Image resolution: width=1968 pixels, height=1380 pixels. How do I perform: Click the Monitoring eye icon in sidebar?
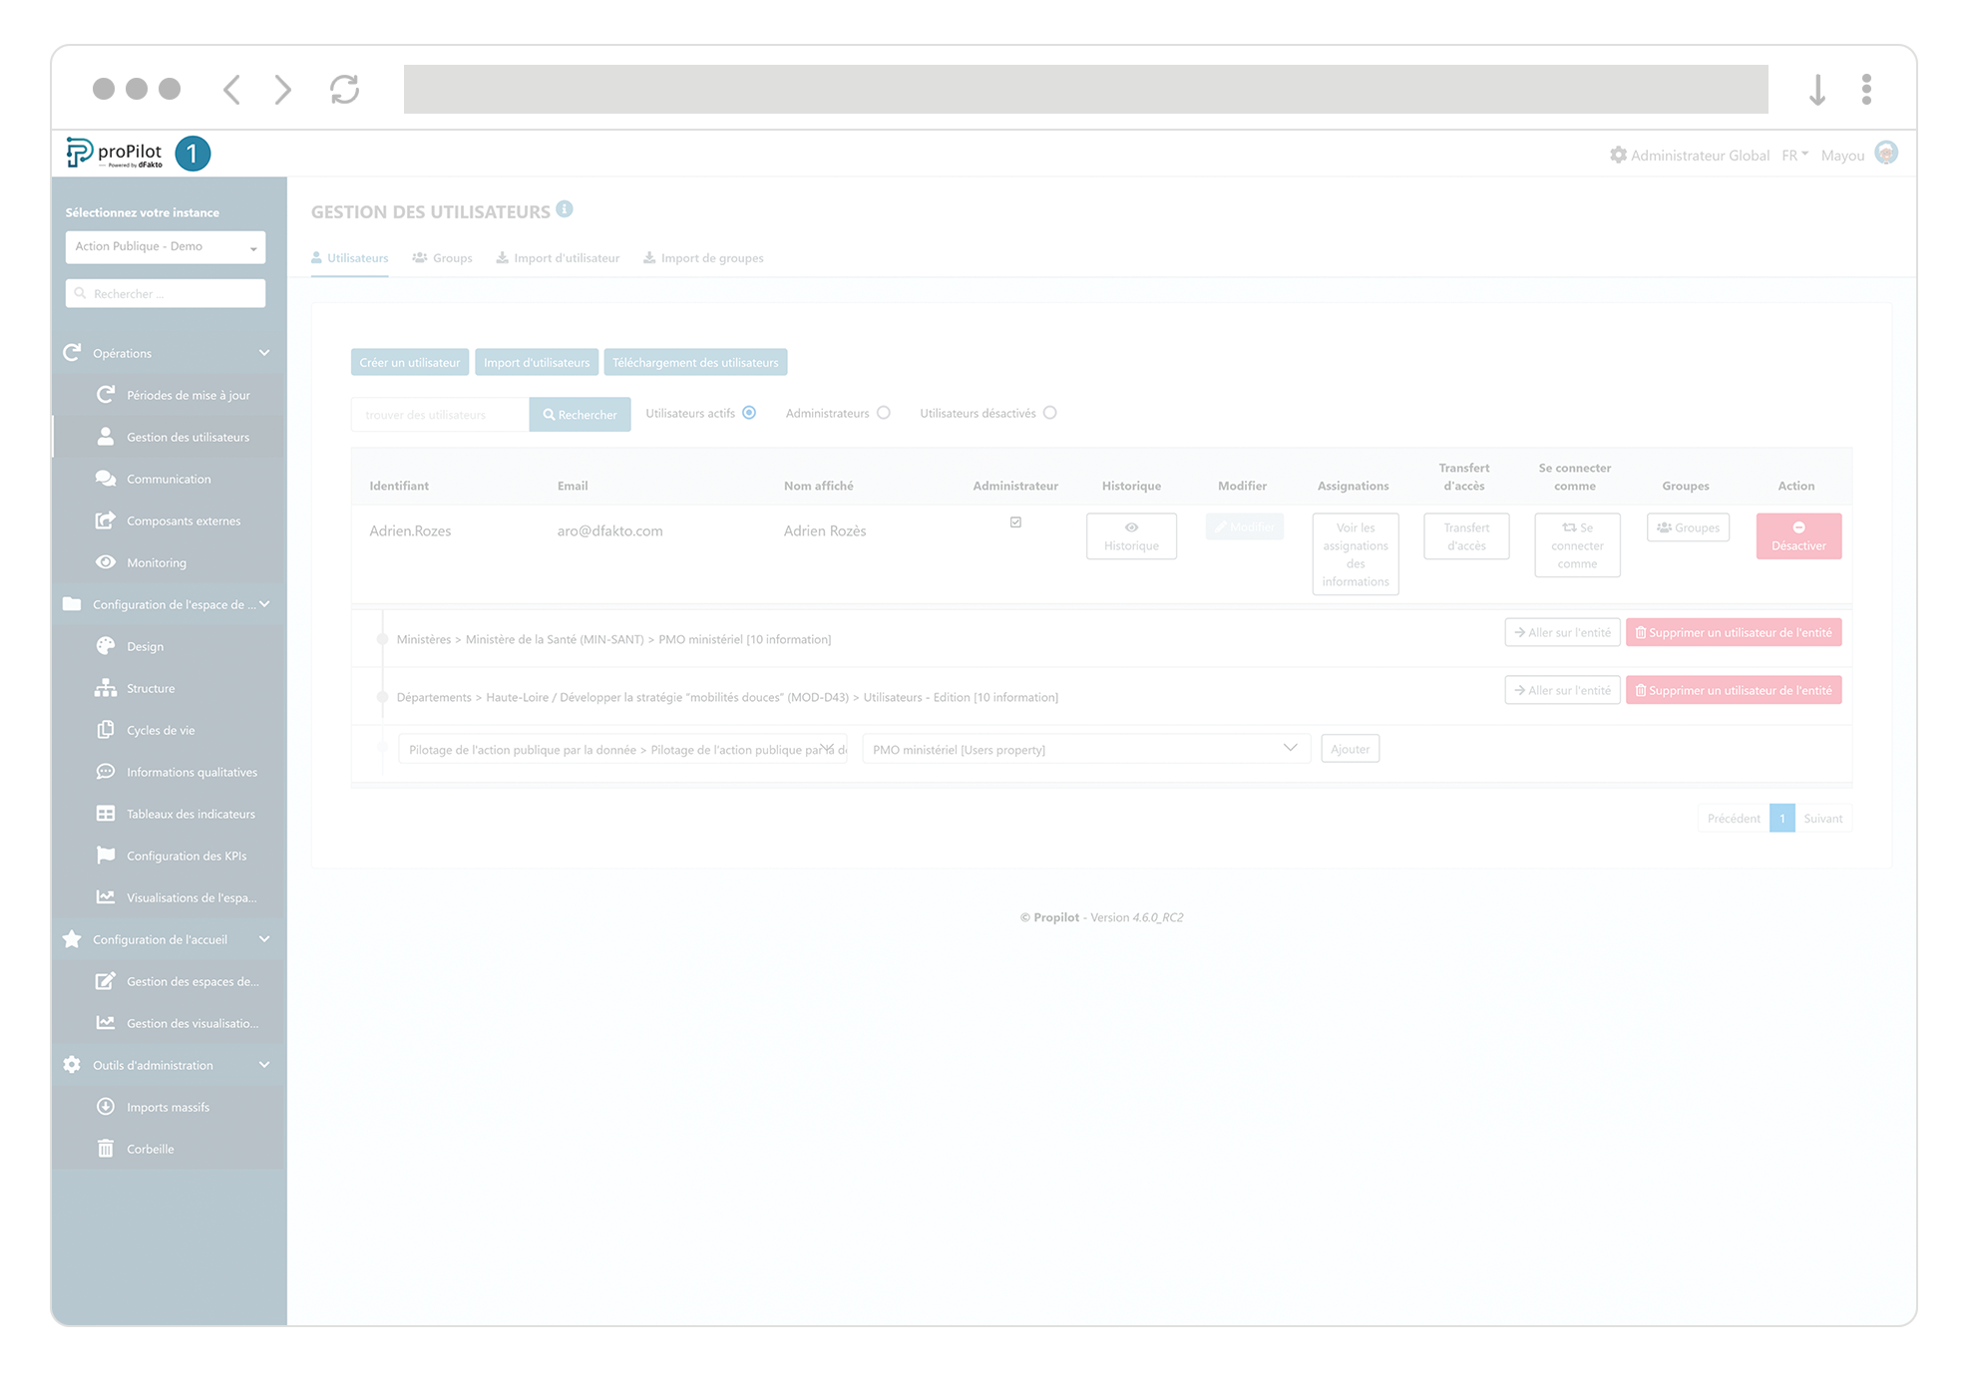pos(105,562)
